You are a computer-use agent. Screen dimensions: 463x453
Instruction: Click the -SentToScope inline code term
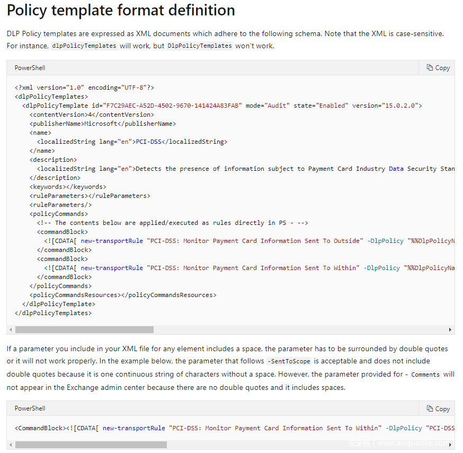tap(289, 361)
